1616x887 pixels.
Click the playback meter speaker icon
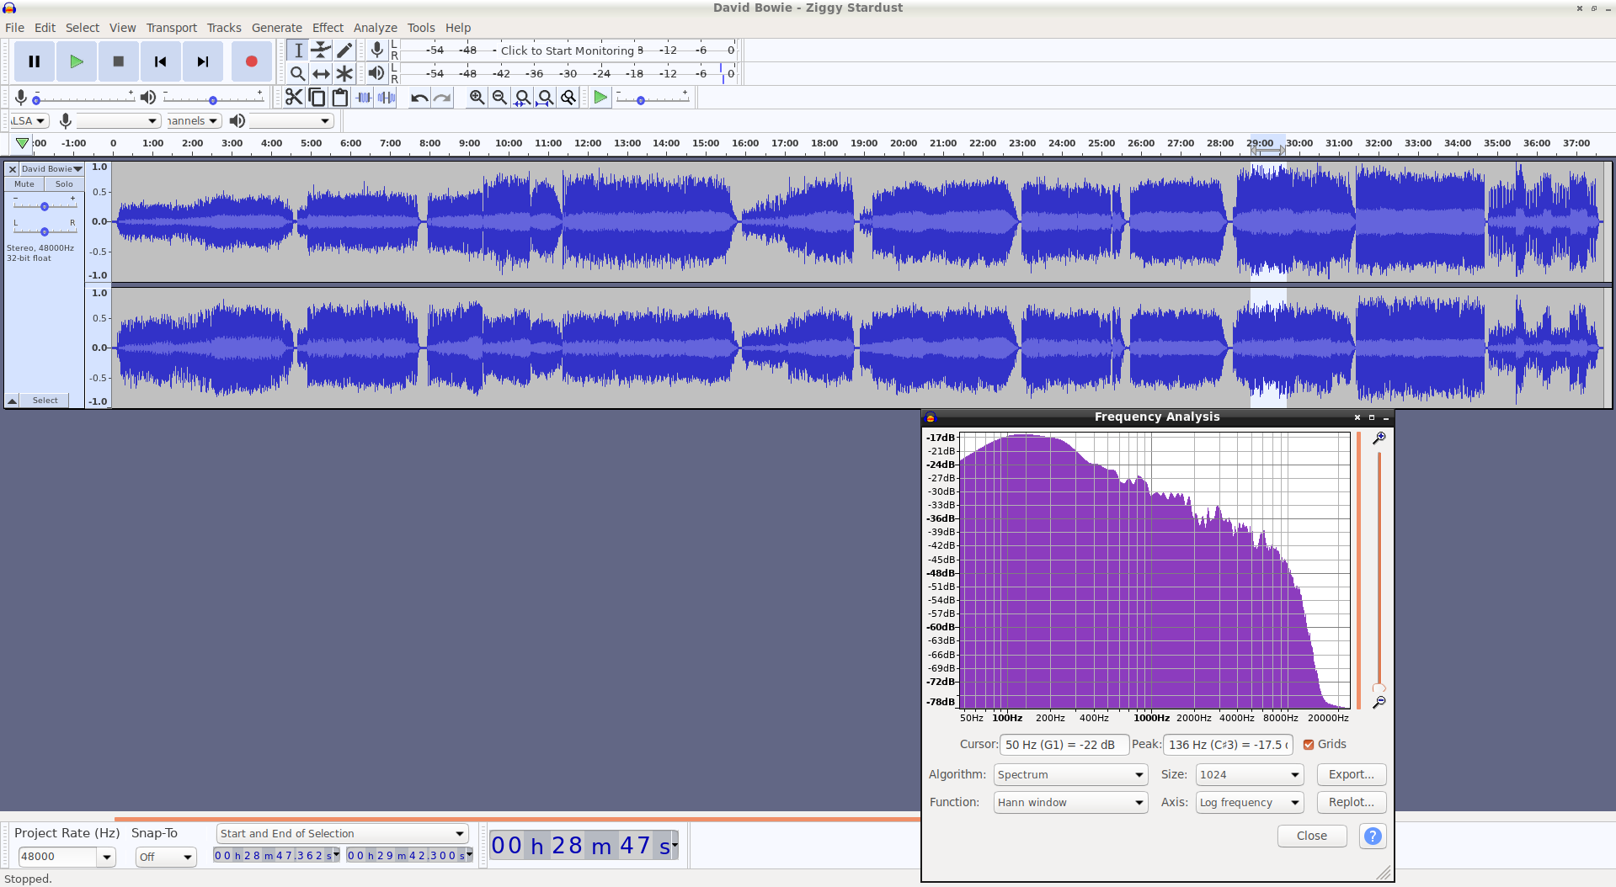[x=376, y=74]
